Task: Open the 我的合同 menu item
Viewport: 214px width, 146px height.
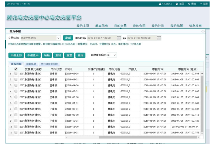Action: pyautogui.click(x=139, y=25)
